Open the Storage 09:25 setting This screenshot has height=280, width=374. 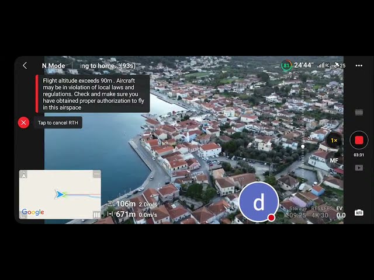click(298, 212)
